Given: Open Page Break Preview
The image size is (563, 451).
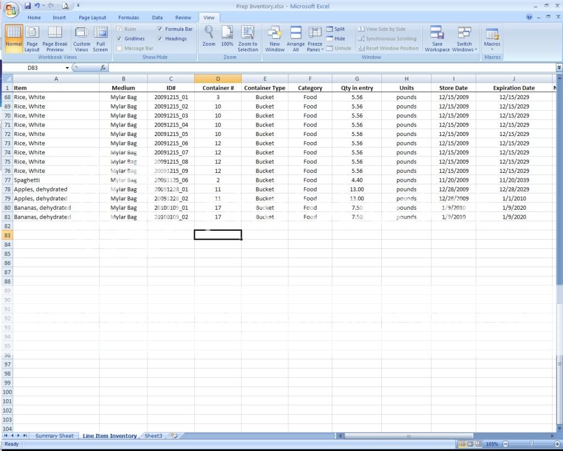Looking at the screenshot, I should (x=55, y=39).
